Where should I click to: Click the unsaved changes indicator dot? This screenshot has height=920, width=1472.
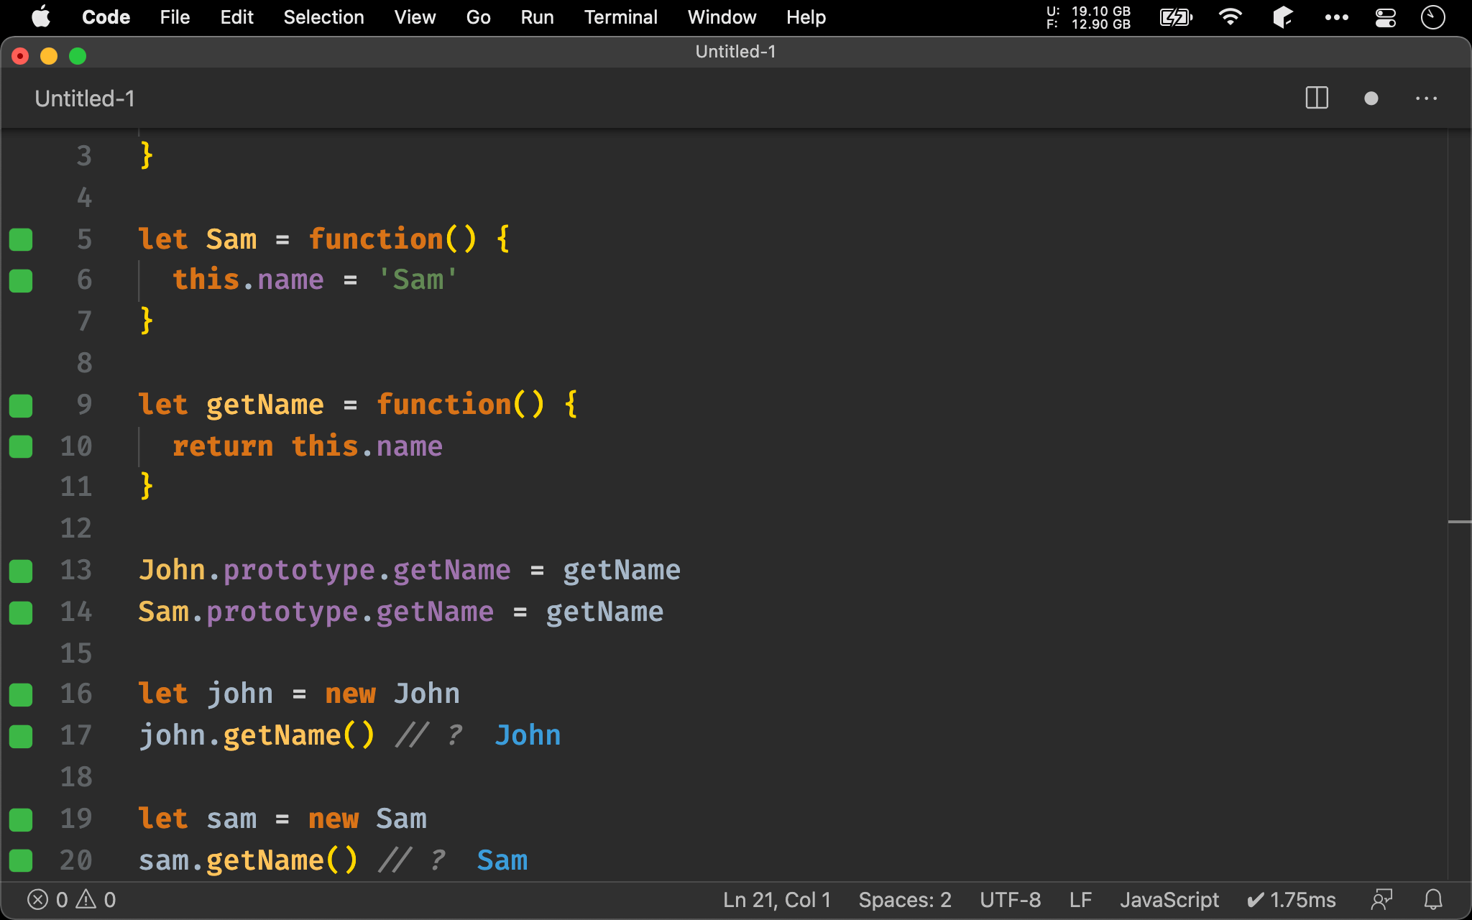(1370, 98)
